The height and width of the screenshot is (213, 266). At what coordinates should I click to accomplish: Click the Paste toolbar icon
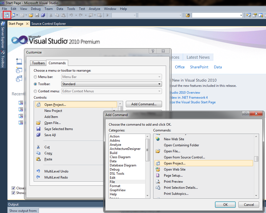coord(63,15)
